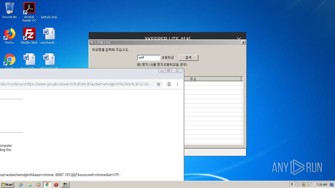Close the XKEEPER LITE installer window
This screenshot has width=335, height=188.
(239, 38)
